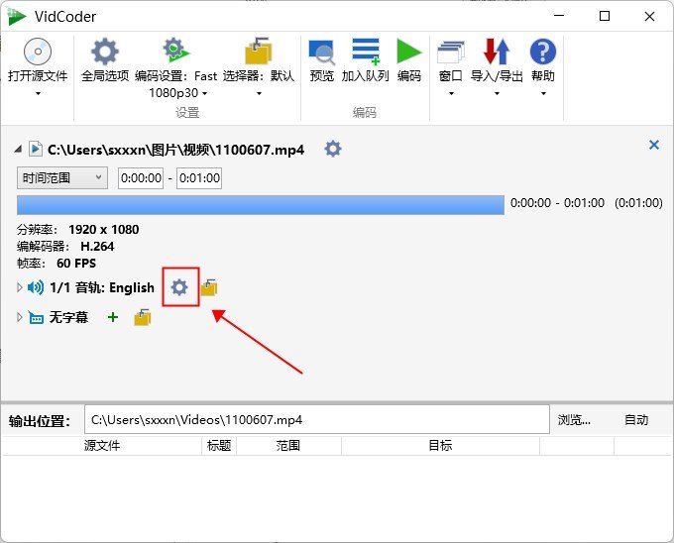Image resolution: width=674 pixels, height=543 pixels.
Task: Open the 时间范围 range type dropdown
Action: coord(62,177)
